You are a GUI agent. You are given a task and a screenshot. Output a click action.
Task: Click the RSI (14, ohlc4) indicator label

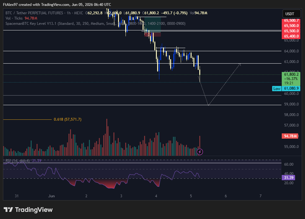[18, 161]
